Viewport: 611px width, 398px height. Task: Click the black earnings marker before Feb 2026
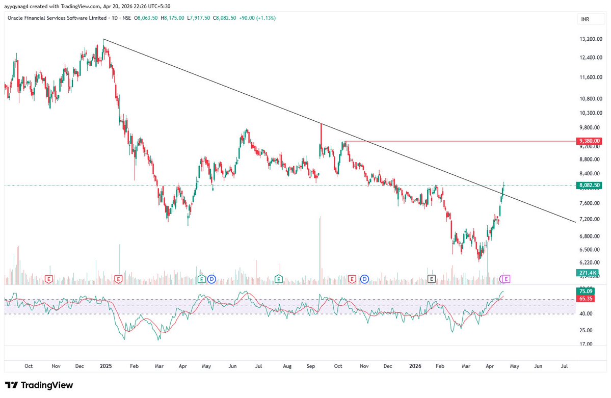click(431, 279)
